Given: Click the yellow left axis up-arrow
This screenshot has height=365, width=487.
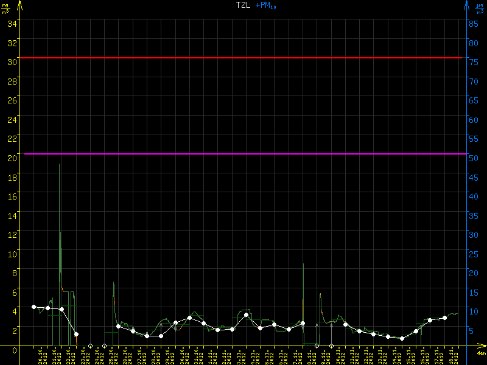Looking at the screenshot, I should [19, 5].
